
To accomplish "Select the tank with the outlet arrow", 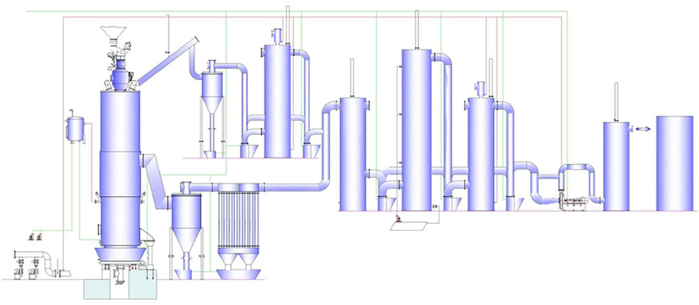I will 616,166.
